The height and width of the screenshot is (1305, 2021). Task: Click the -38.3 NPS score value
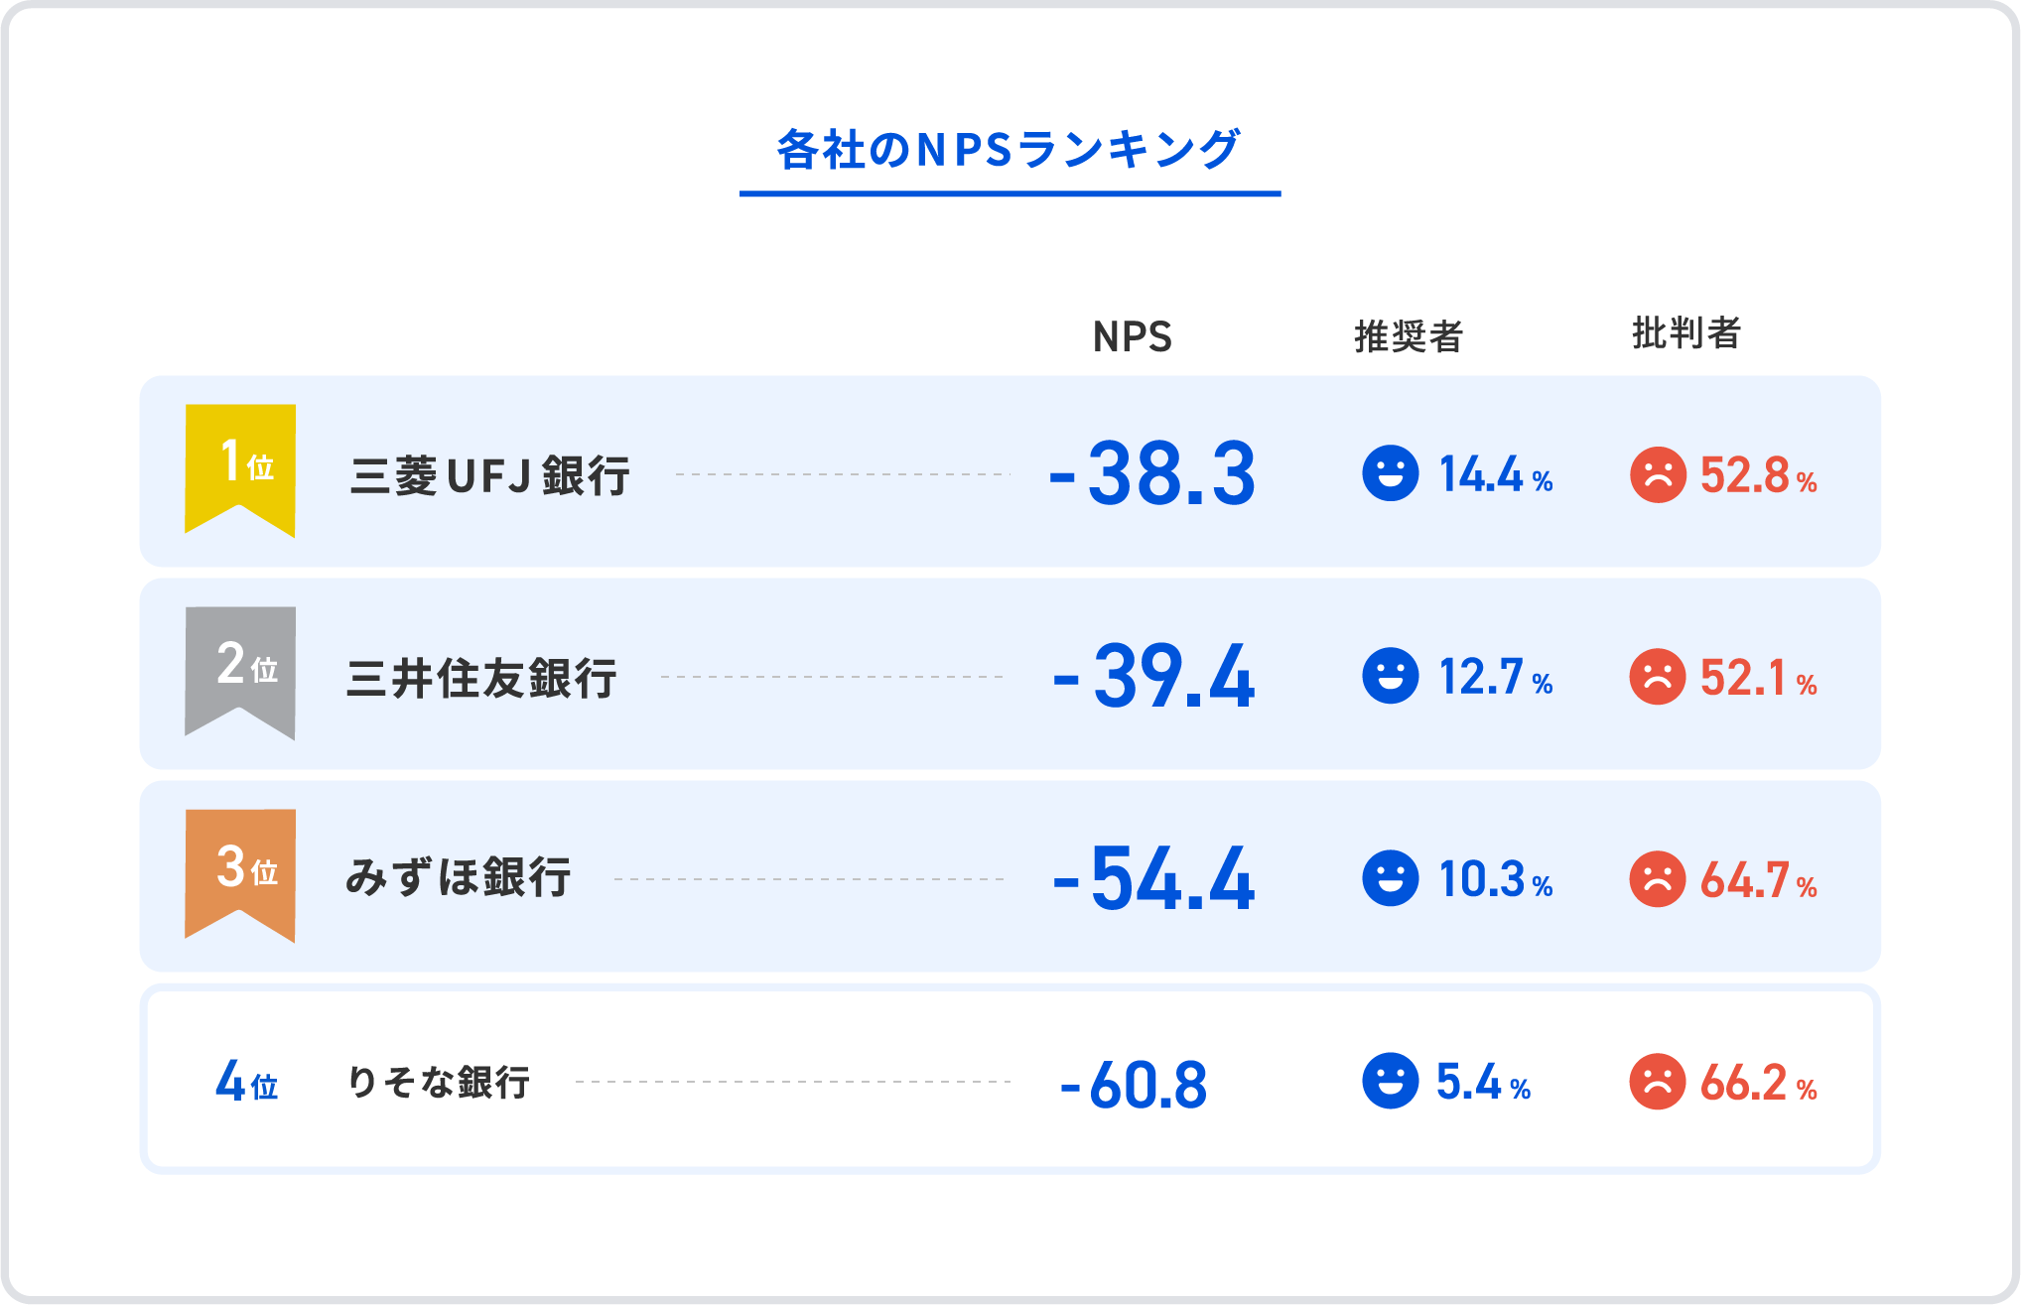pyautogui.click(x=1153, y=474)
